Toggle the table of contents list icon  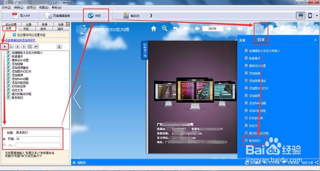(261, 28)
